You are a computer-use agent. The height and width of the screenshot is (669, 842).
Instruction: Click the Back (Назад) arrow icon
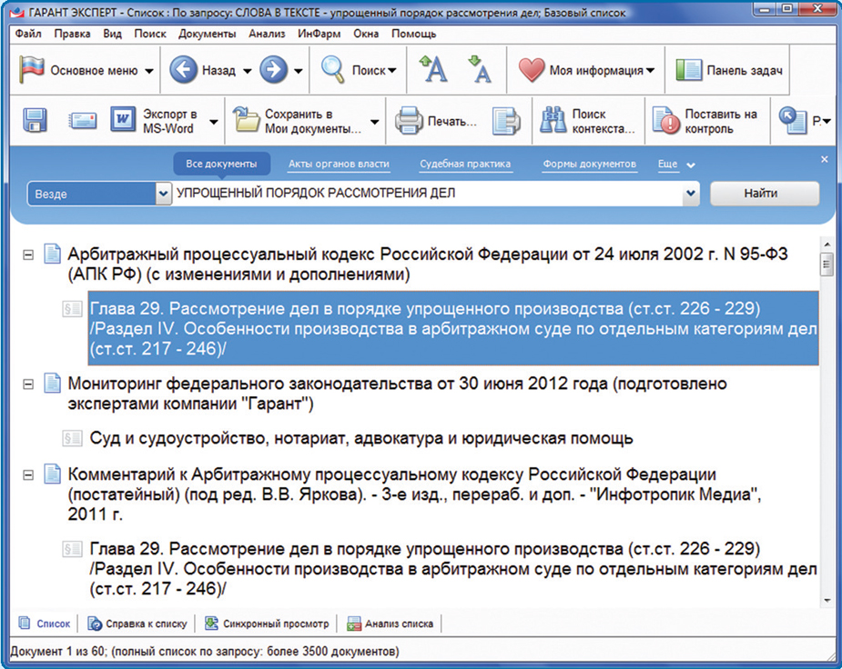(183, 71)
